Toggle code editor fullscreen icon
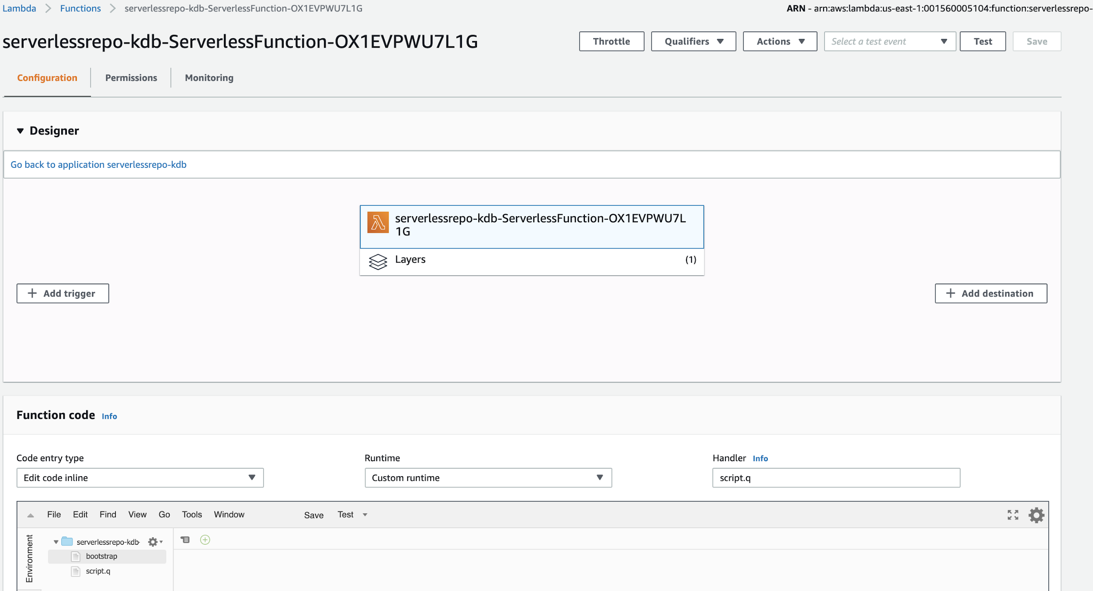This screenshot has height=591, width=1093. [1013, 515]
